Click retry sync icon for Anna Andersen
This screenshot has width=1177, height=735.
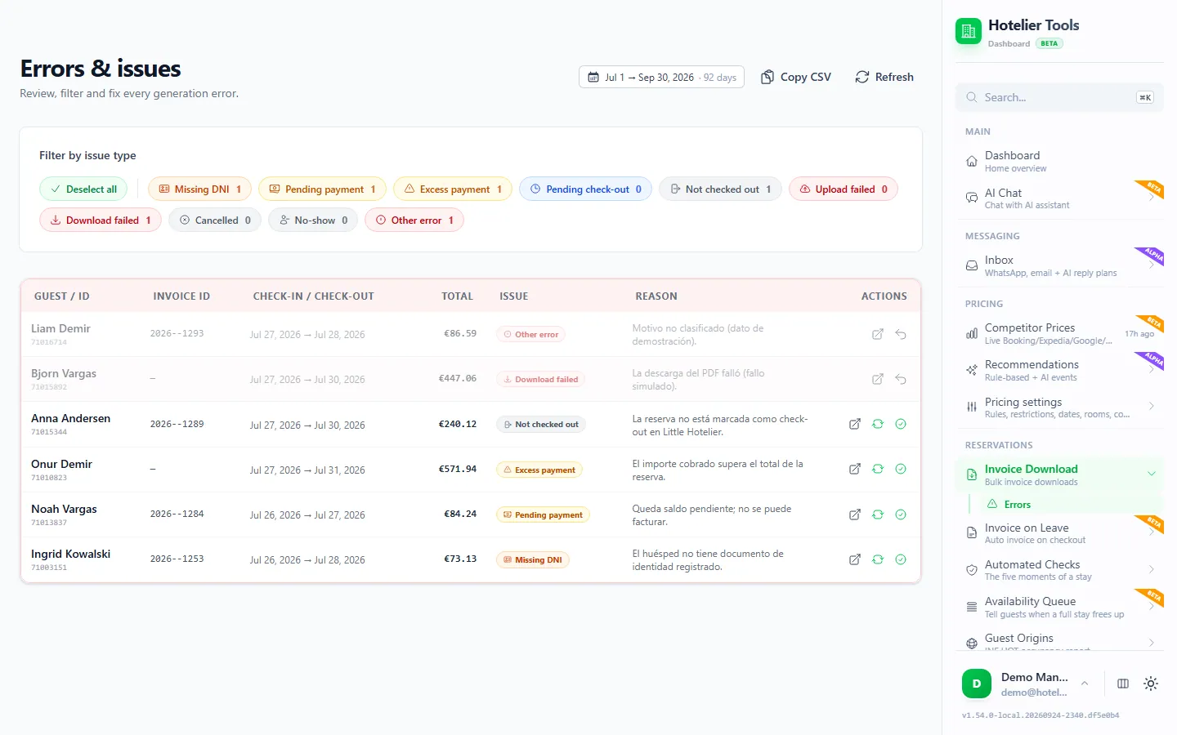878,424
